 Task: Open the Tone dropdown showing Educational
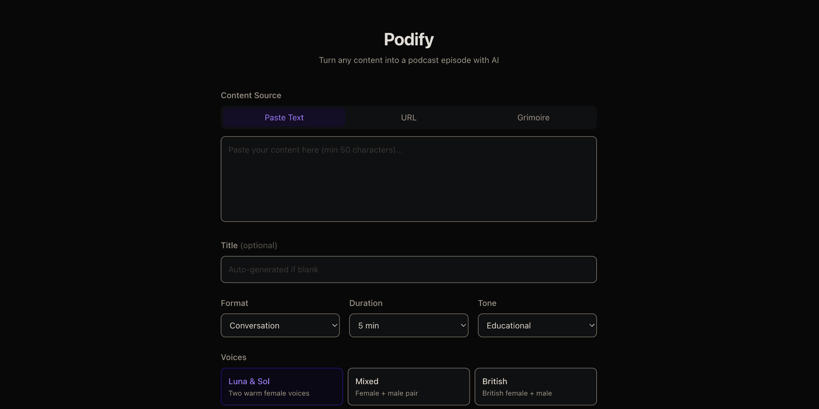pyautogui.click(x=537, y=325)
